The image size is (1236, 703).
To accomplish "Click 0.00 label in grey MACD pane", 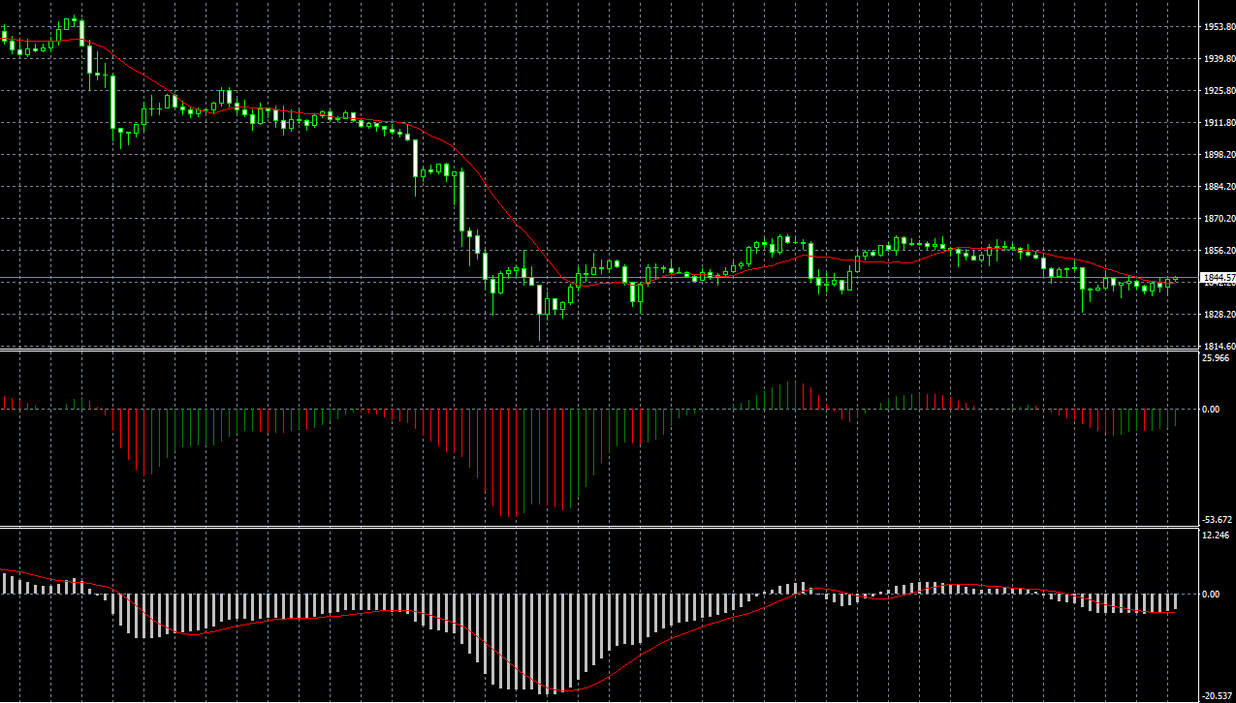I will (1212, 595).
